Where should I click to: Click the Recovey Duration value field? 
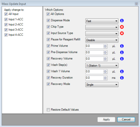(95, 78)
